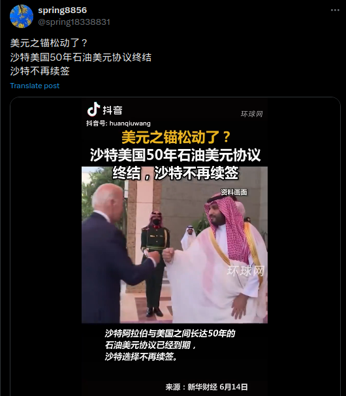Click the 环球网 watermark over the white robe
The height and width of the screenshot is (396, 346).
[245, 271]
